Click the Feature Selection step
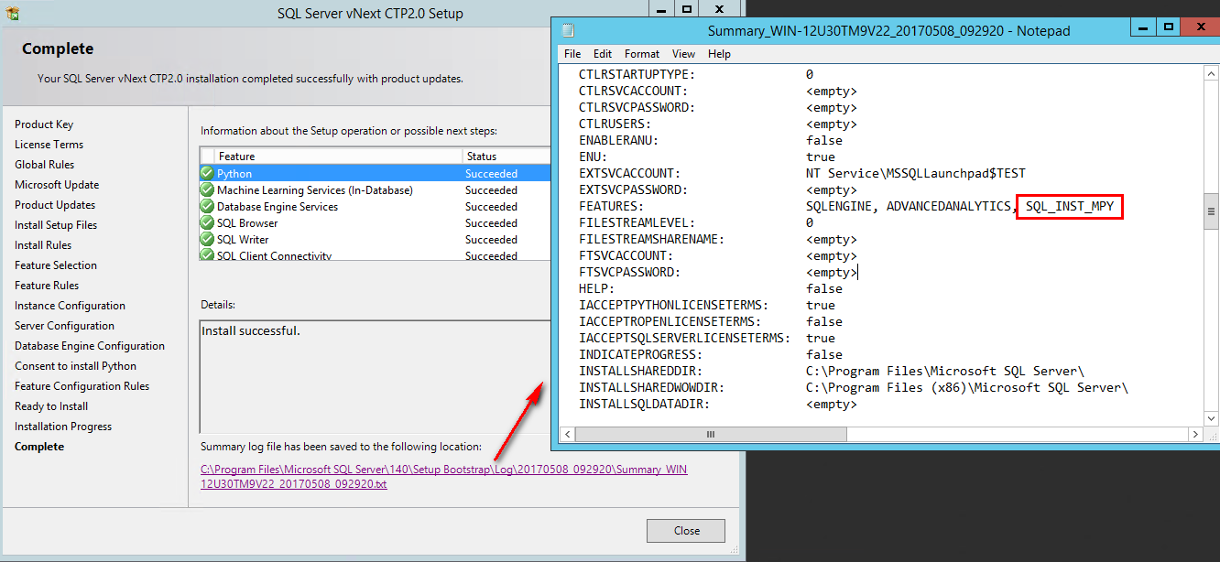Image resolution: width=1220 pixels, height=562 pixels. click(56, 265)
